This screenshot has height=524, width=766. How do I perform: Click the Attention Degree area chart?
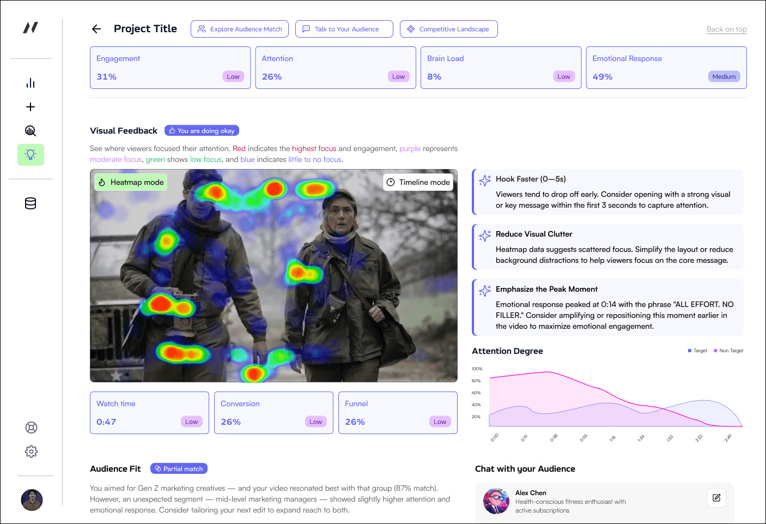pyautogui.click(x=616, y=398)
